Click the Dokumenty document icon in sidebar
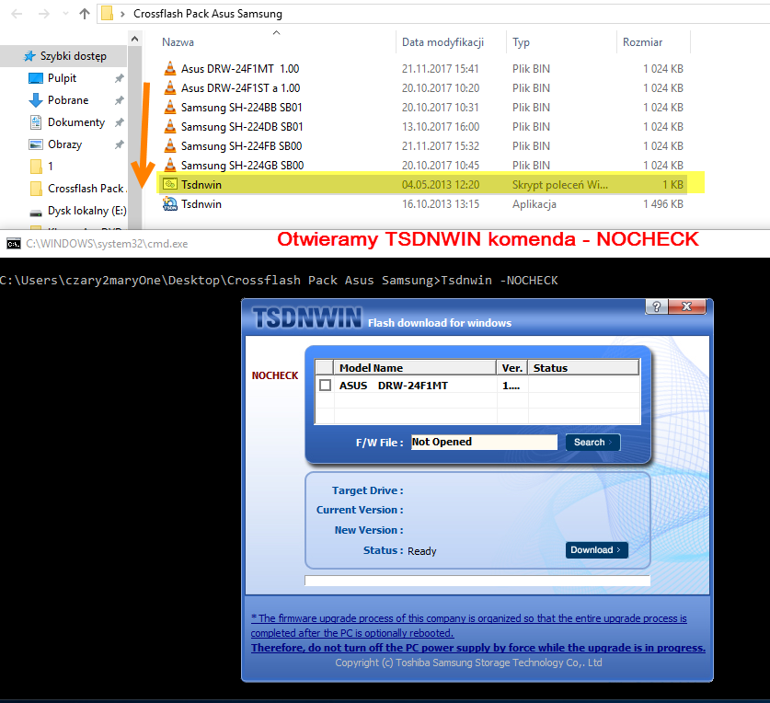770x703 pixels. point(36,122)
